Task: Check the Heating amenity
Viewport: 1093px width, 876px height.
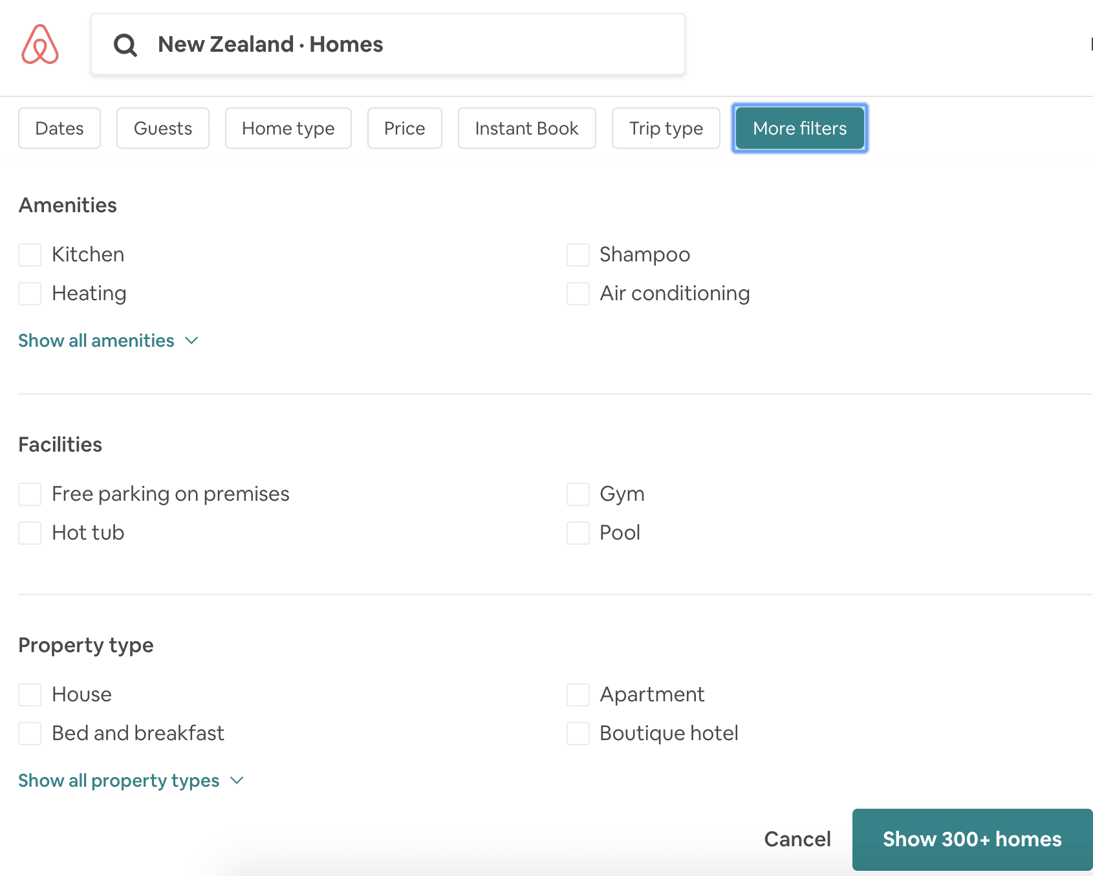Action: pos(30,293)
